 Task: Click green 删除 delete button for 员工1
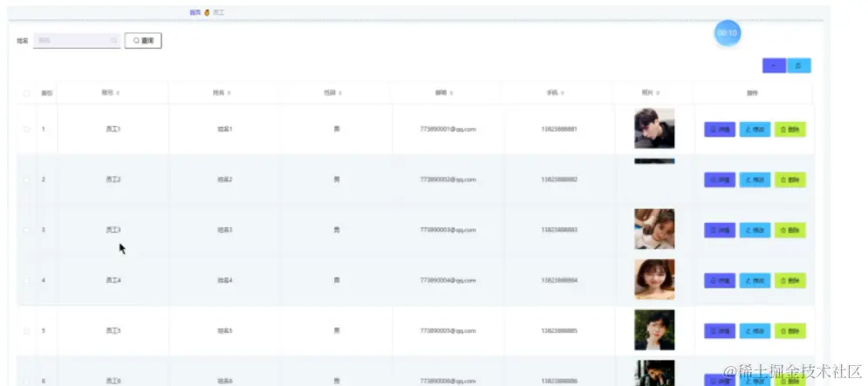click(x=790, y=130)
